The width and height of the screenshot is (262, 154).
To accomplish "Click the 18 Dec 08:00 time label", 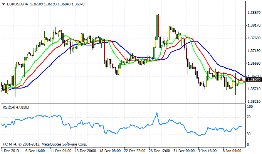I will point(110,151).
